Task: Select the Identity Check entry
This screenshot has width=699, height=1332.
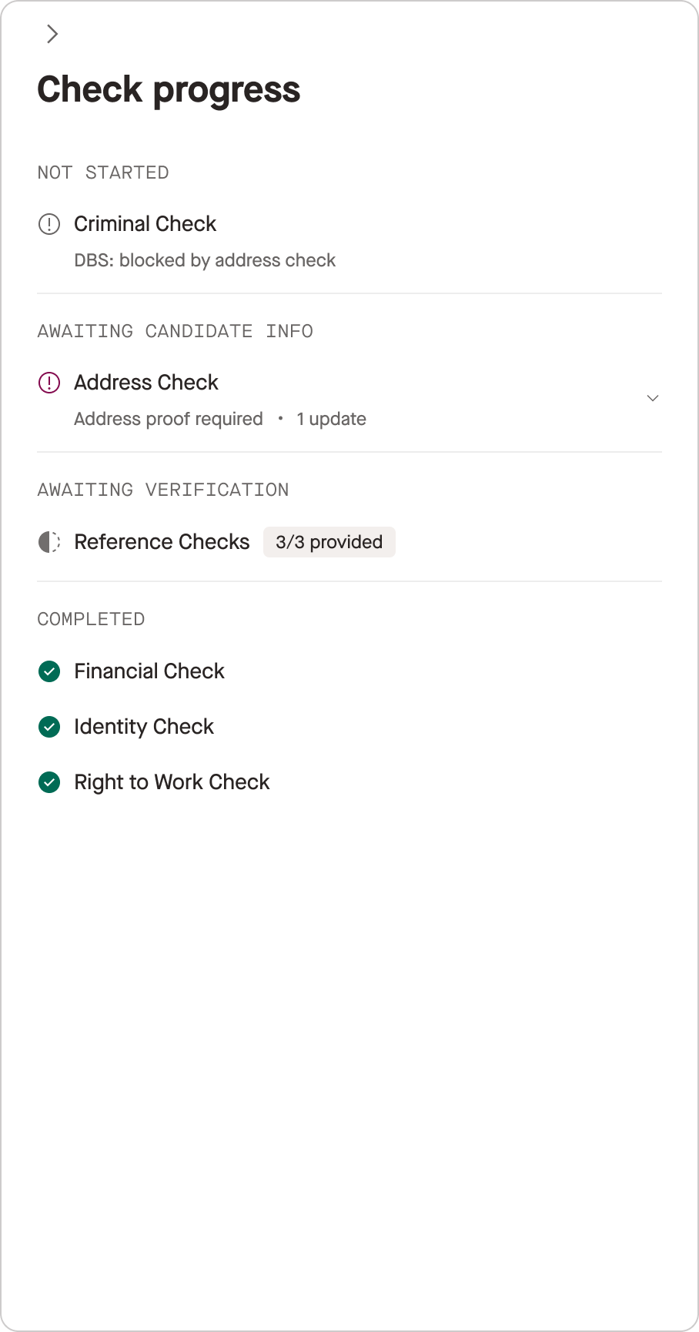Action: click(143, 727)
